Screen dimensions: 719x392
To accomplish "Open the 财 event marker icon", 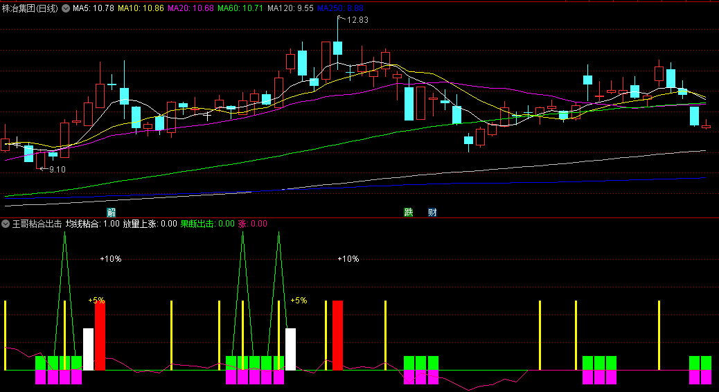I will [432, 213].
